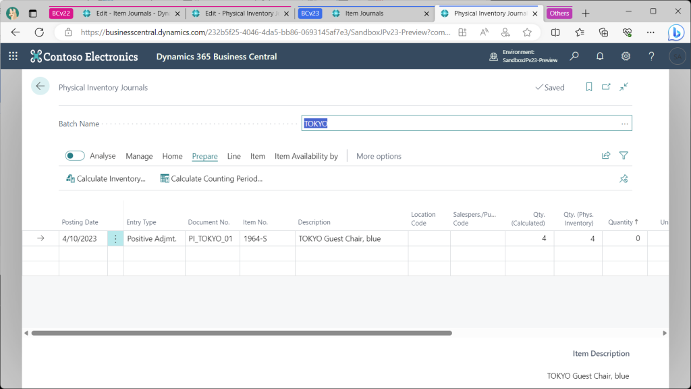Open the help question mark
The image size is (691, 389).
pos(651,56)
